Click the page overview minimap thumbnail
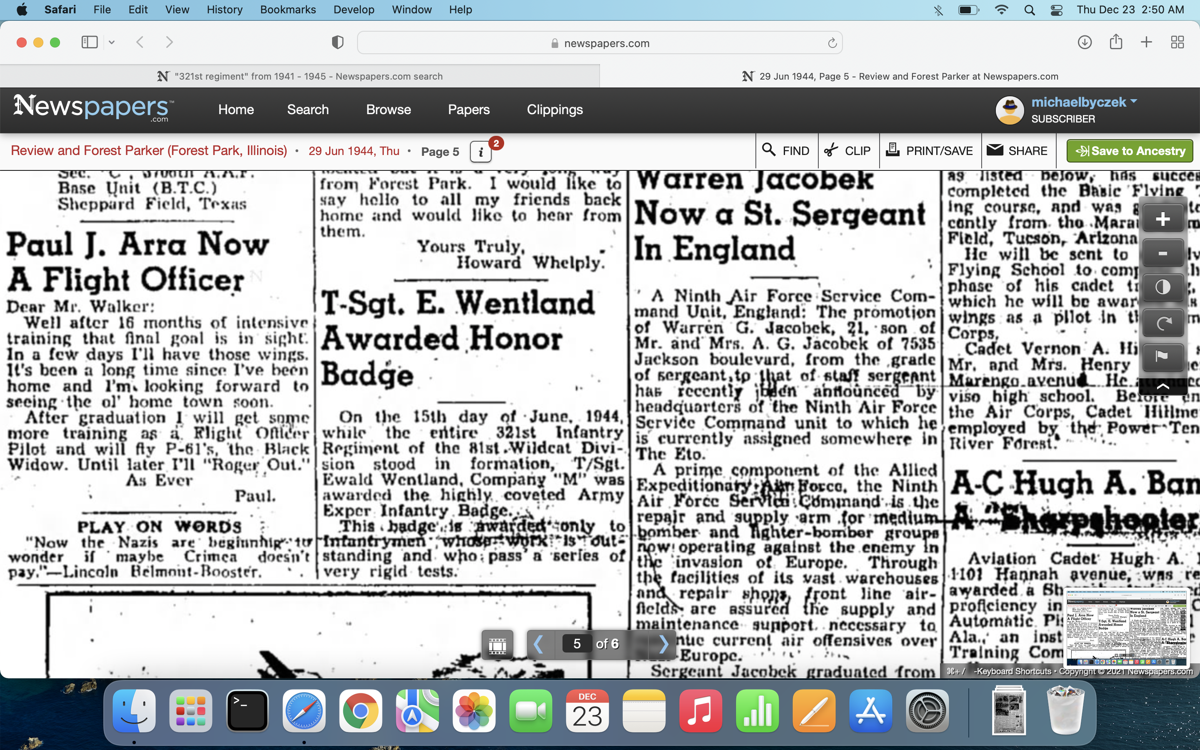The image size is (1200, 750). point(1127,627)
